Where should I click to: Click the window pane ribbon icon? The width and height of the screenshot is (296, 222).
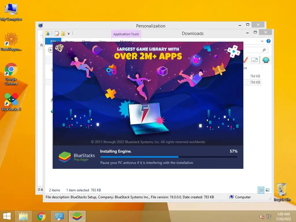[254, 60]
